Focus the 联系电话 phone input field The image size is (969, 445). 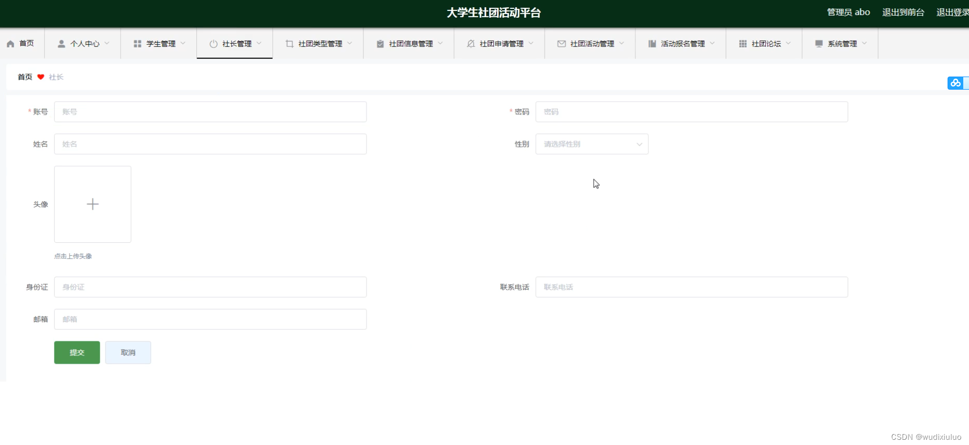coord(692,287)
